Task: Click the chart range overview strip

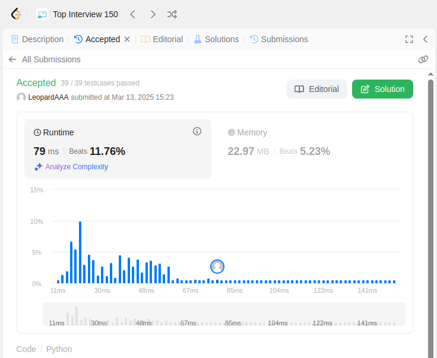Action: click(x=224, y=314)
